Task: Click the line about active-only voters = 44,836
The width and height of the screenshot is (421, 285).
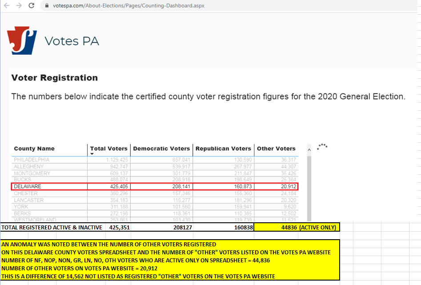Action: 136,260
